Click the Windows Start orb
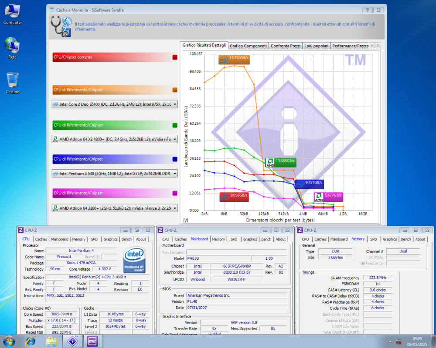The image size is (436, 348). click(9, 342)
